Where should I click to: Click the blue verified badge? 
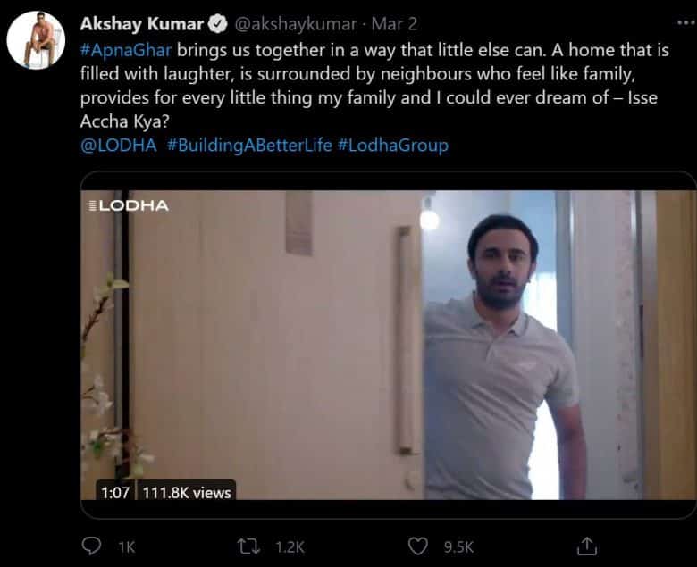pyautogui.click(x=217, y=23)
